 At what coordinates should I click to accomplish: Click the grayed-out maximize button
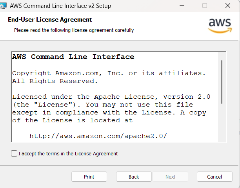click(x=205, y=6)
